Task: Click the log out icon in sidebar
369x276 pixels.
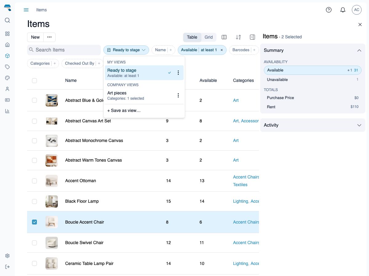Action: [7, 267]
